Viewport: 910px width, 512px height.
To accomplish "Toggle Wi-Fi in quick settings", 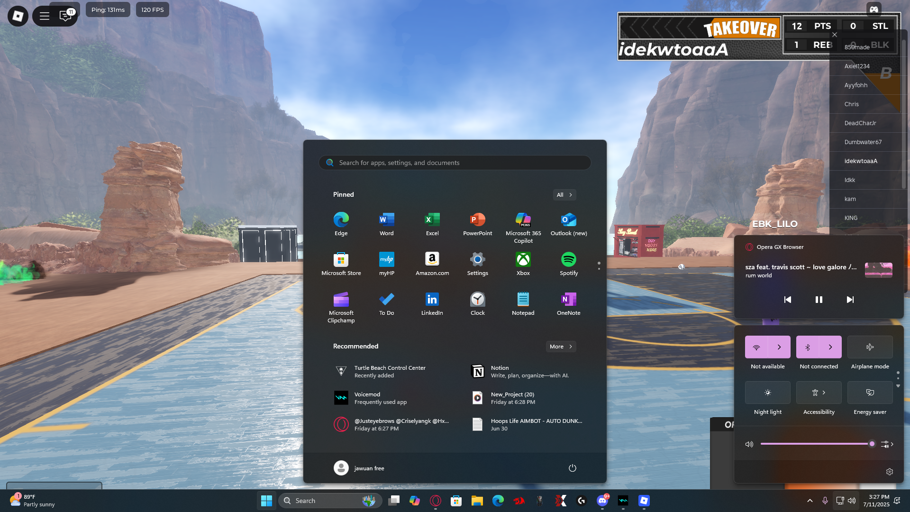I will pyautogui.click(x=756, y=347).
